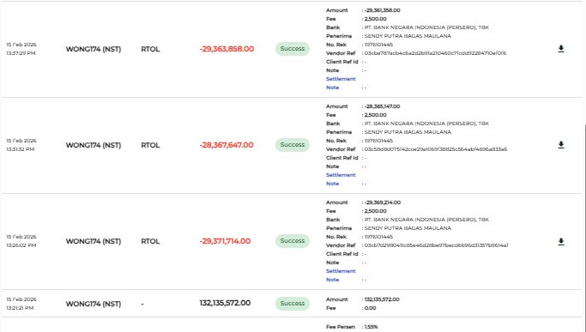
Task: Select the red amount -29,371,714.00
Action: pos(225,241)
